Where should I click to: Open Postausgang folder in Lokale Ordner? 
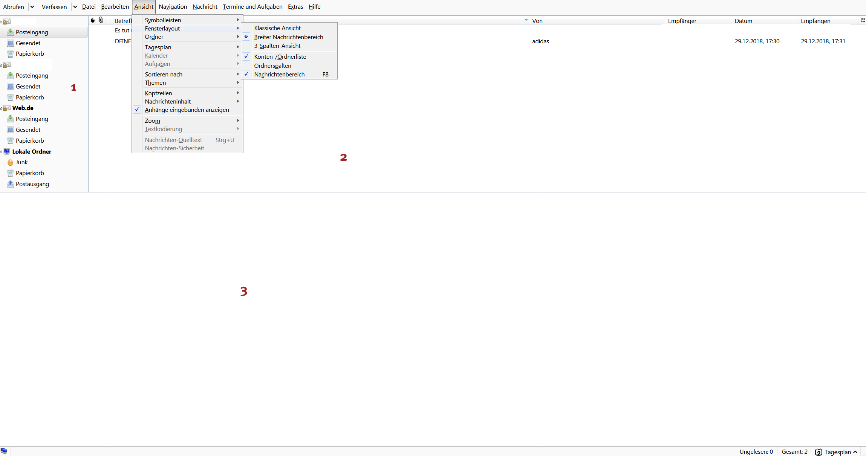coord(32,184)
